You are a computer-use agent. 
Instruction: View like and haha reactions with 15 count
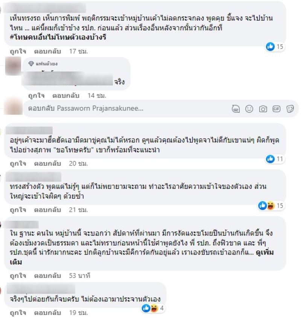[x=271, y=206]
